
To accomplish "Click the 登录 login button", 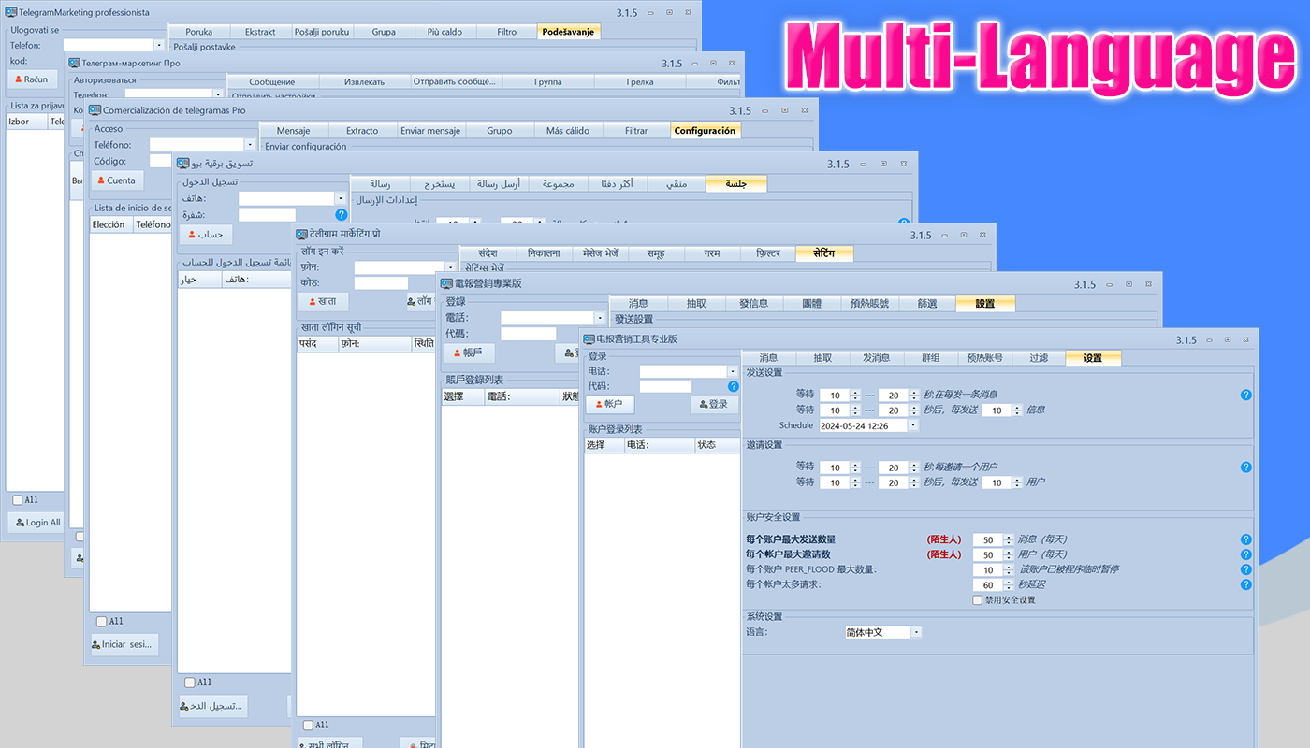I will pos(715,404).
